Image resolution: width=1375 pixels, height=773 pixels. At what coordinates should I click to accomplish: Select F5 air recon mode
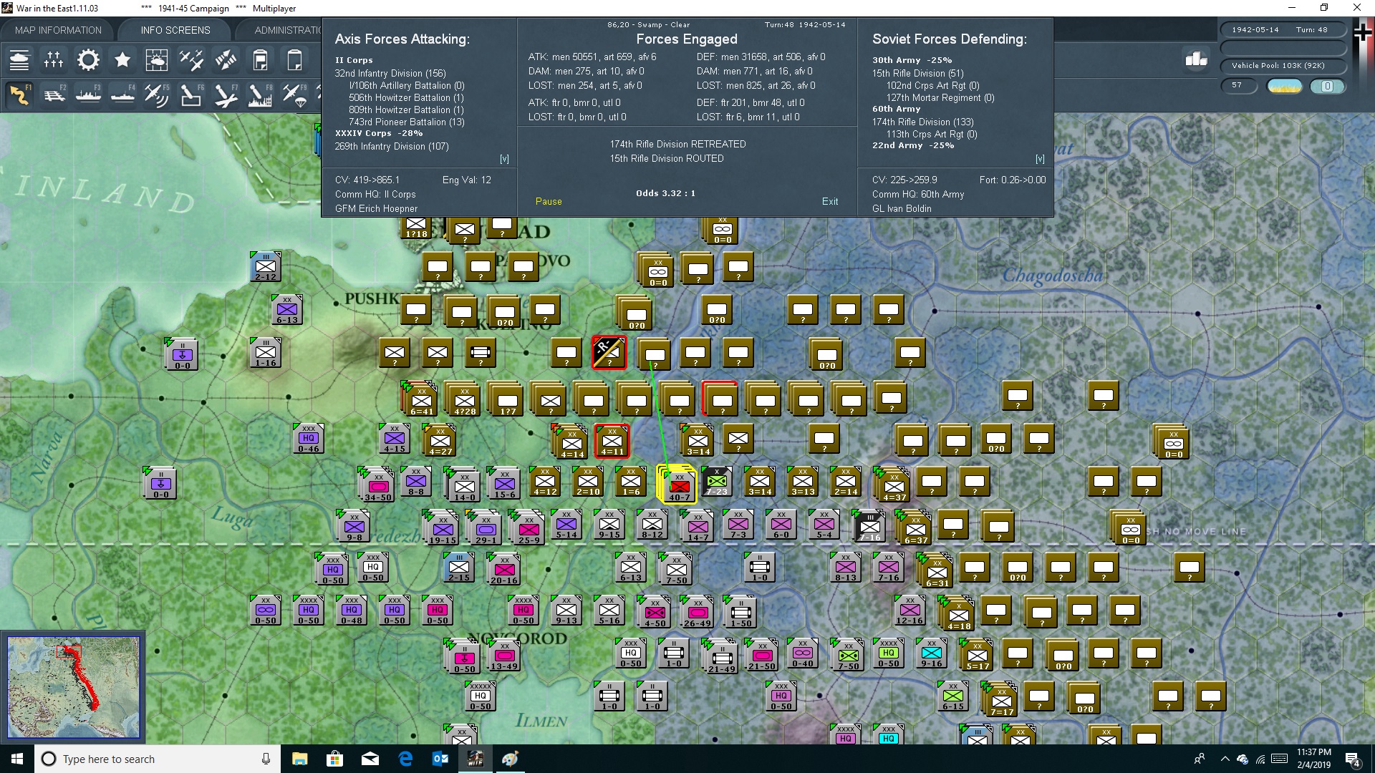tap(156, 94)
